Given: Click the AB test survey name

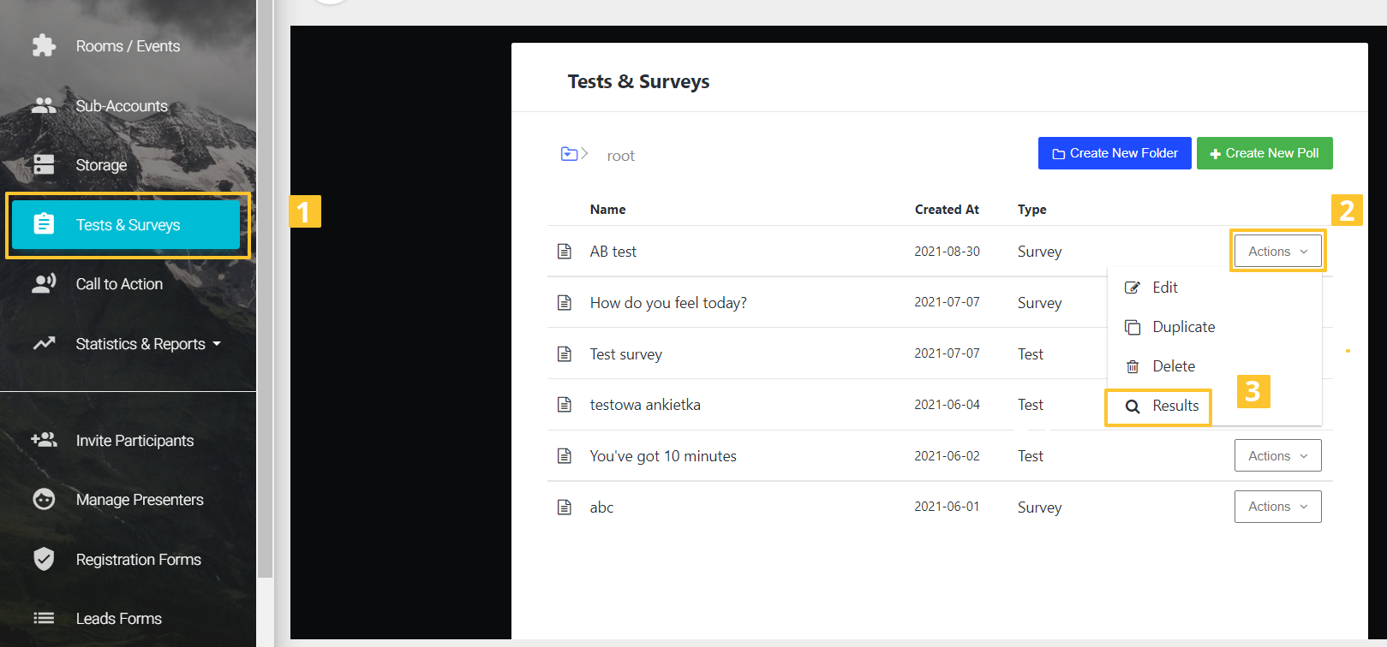Looking at the screenshot, I should [613, 252].
